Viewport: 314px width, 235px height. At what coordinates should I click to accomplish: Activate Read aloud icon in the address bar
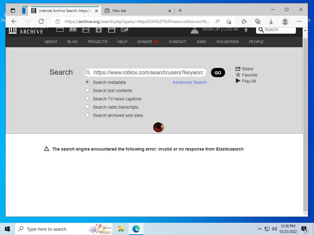click(x=217, y=21)
